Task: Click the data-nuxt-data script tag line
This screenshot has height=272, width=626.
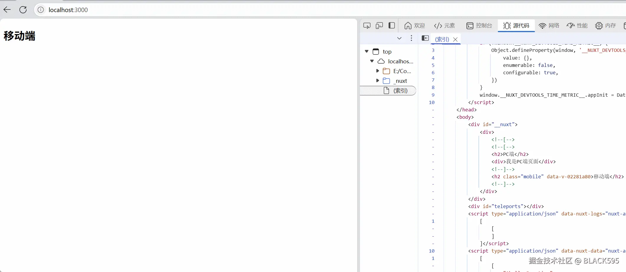Action: coord(547,251)
